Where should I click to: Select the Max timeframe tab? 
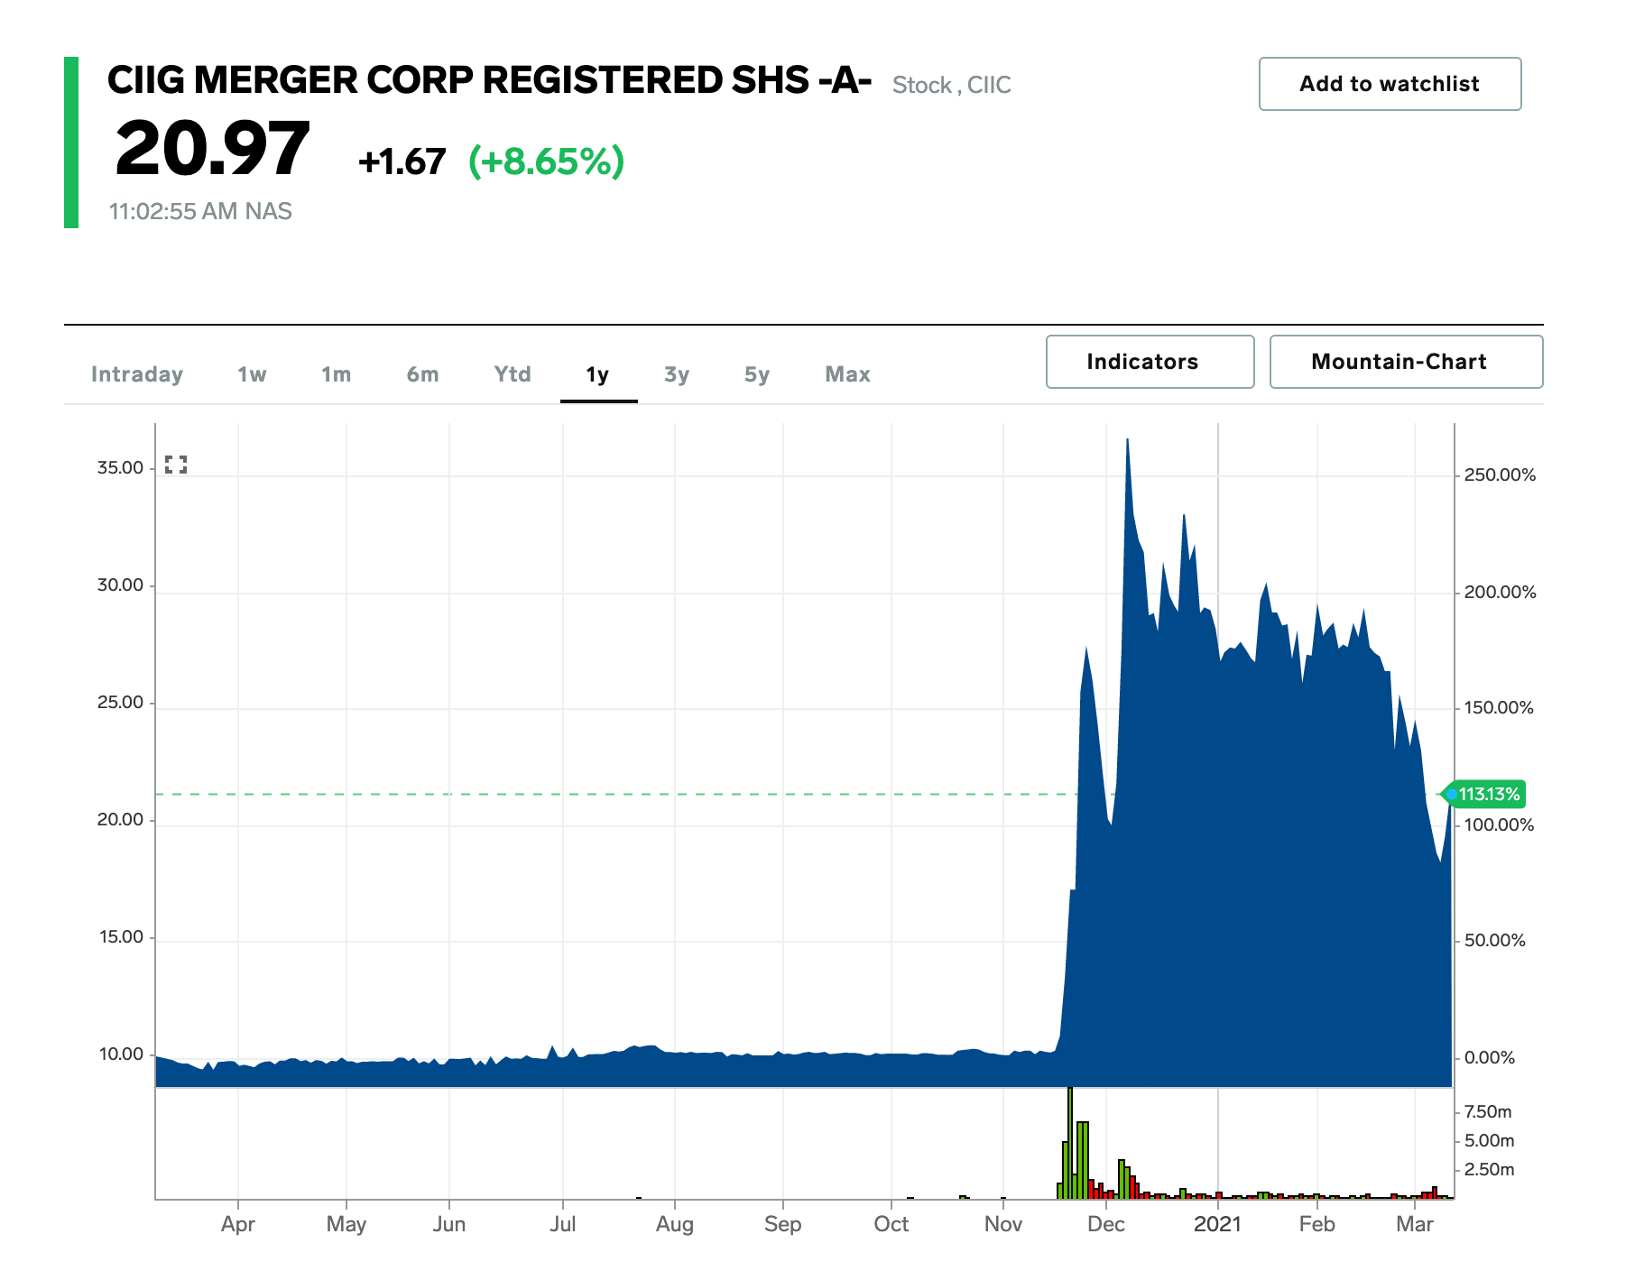pyautogui.click(x=846, y=374)
